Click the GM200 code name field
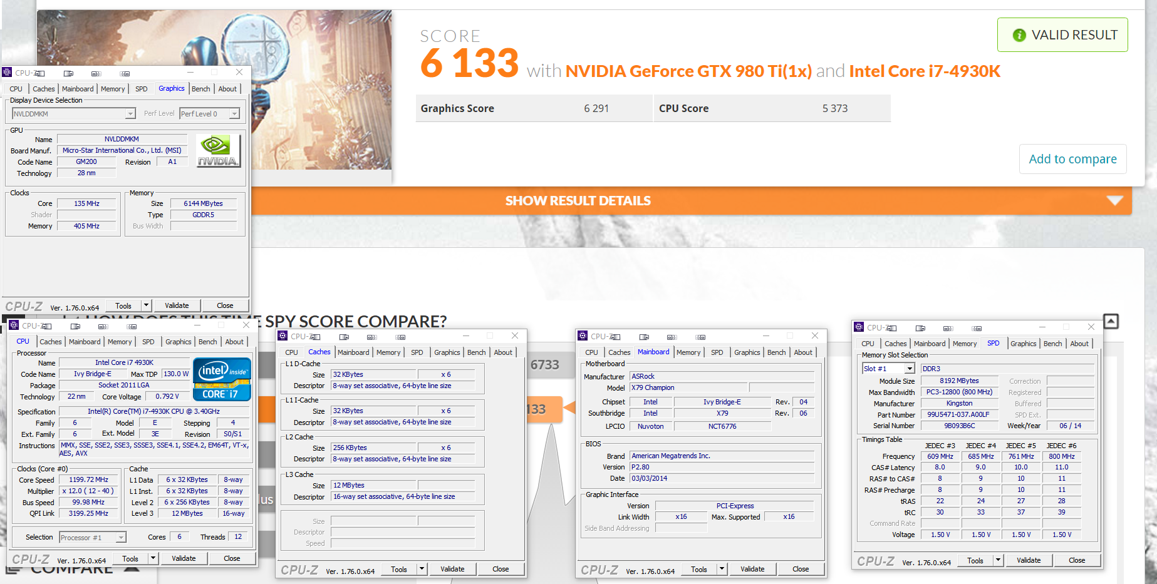The height and width of the screenshot is (584, 1157). click(86, 161)
